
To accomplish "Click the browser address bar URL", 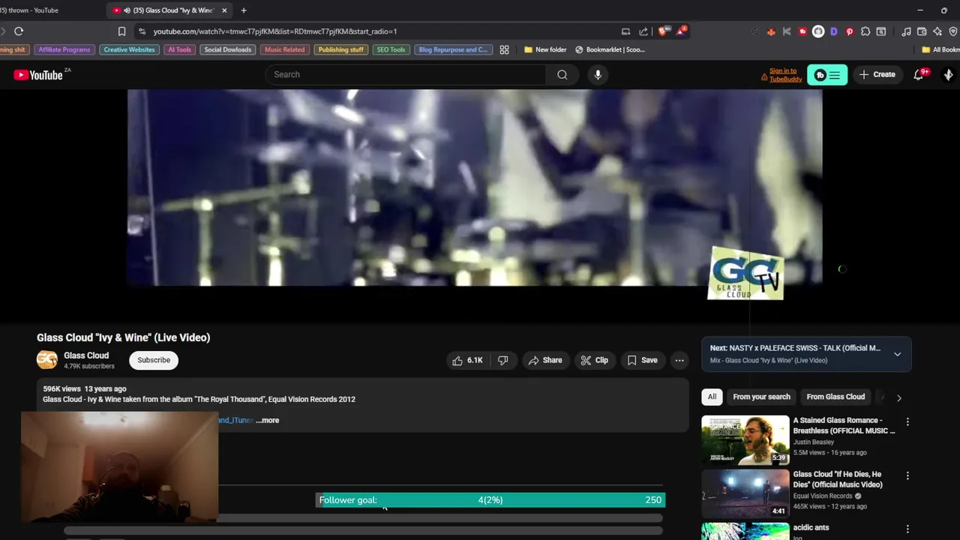I will [275, 31].
